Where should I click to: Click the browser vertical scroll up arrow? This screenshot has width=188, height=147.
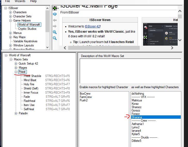[x=180, y=11]
